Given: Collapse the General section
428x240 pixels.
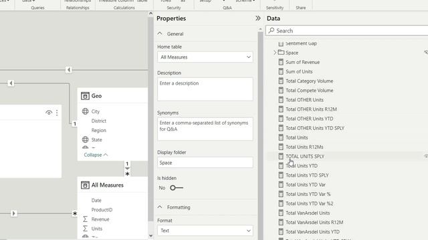Looking at the screenshot, I should 160,34.
